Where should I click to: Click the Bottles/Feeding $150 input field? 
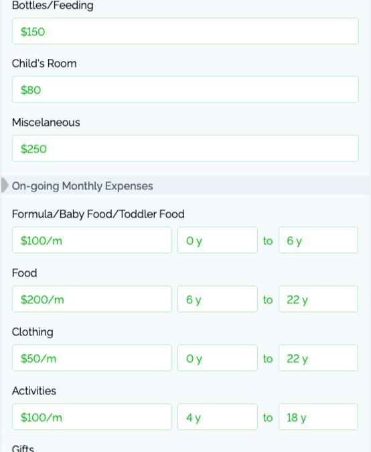[x=185, y=31]
